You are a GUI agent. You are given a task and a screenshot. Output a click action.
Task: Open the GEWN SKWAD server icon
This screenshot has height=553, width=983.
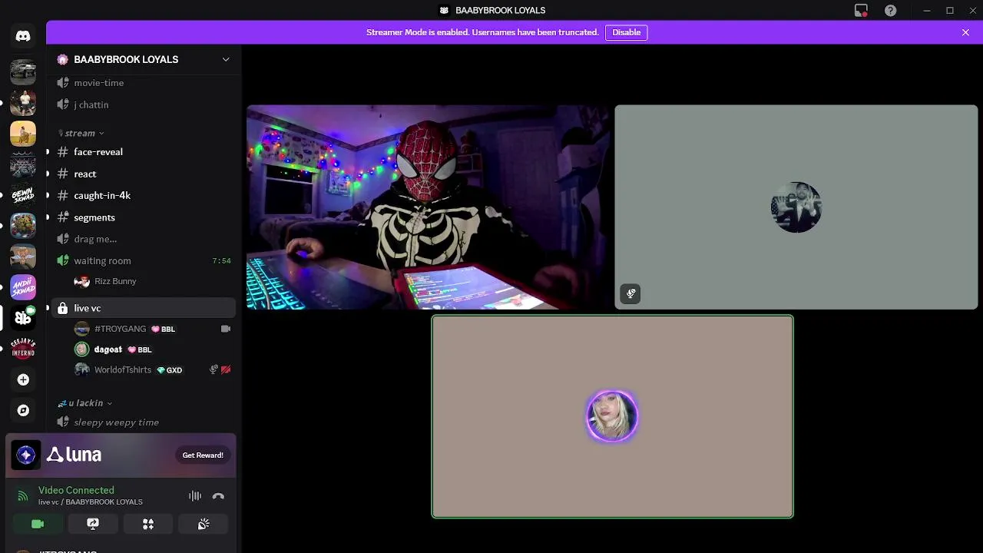coord(23,195)
